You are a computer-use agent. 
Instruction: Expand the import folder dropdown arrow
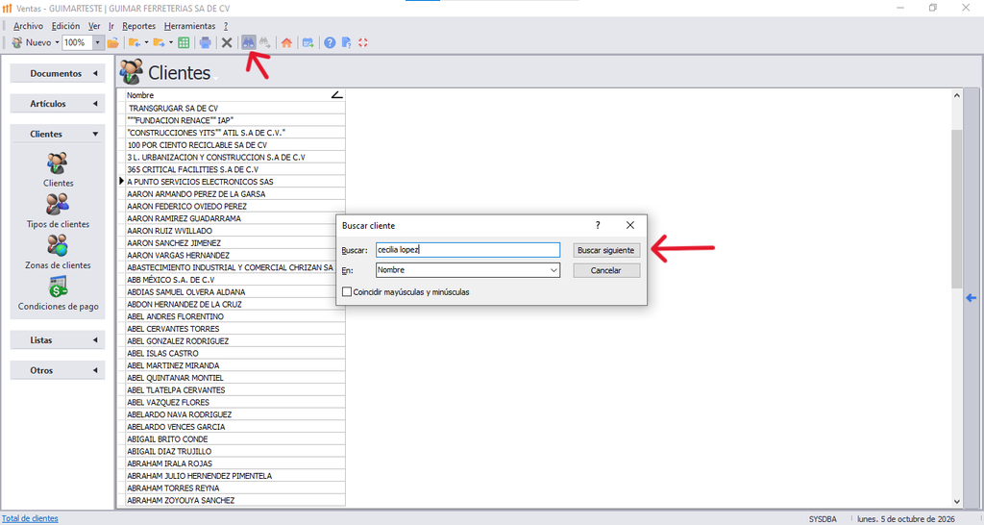pyautogui.click(x=146, y=42)
